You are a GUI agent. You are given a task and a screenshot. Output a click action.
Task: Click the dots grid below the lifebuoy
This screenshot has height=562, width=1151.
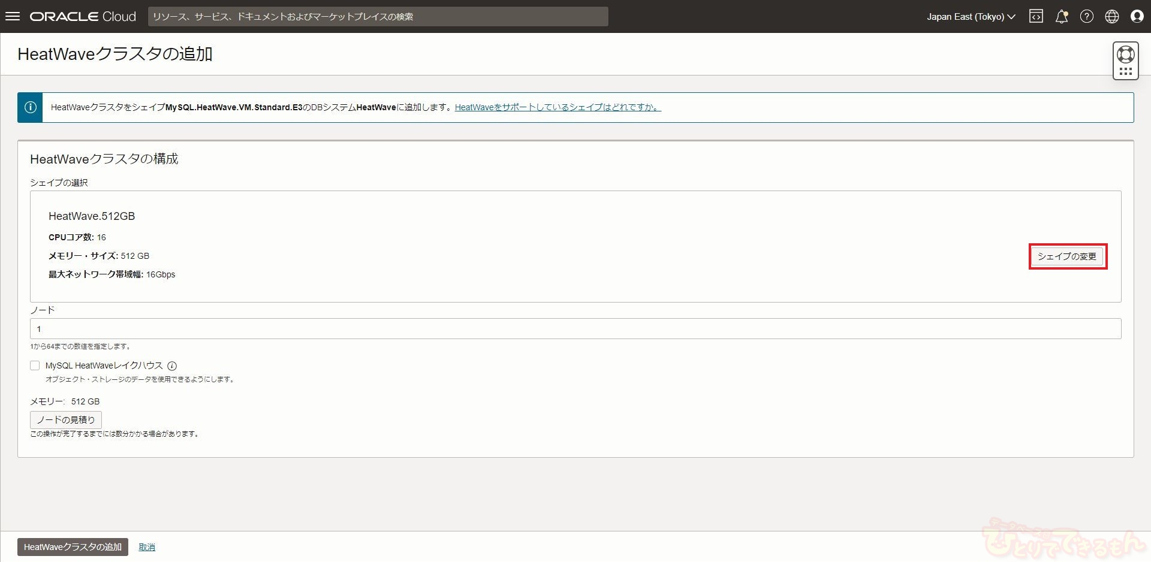tap(1125, 71)
